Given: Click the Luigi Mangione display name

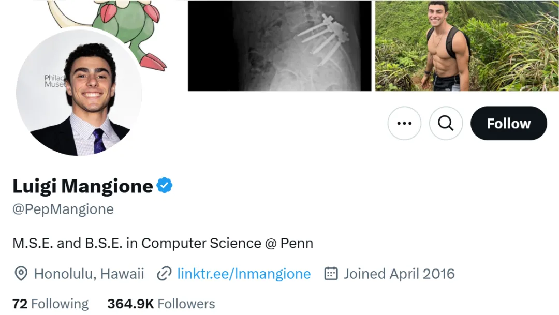Looking at the screenshot, I should 82,186.
